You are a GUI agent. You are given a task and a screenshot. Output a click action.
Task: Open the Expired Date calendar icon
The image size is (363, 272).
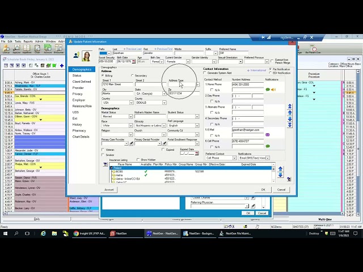(197, 153)
